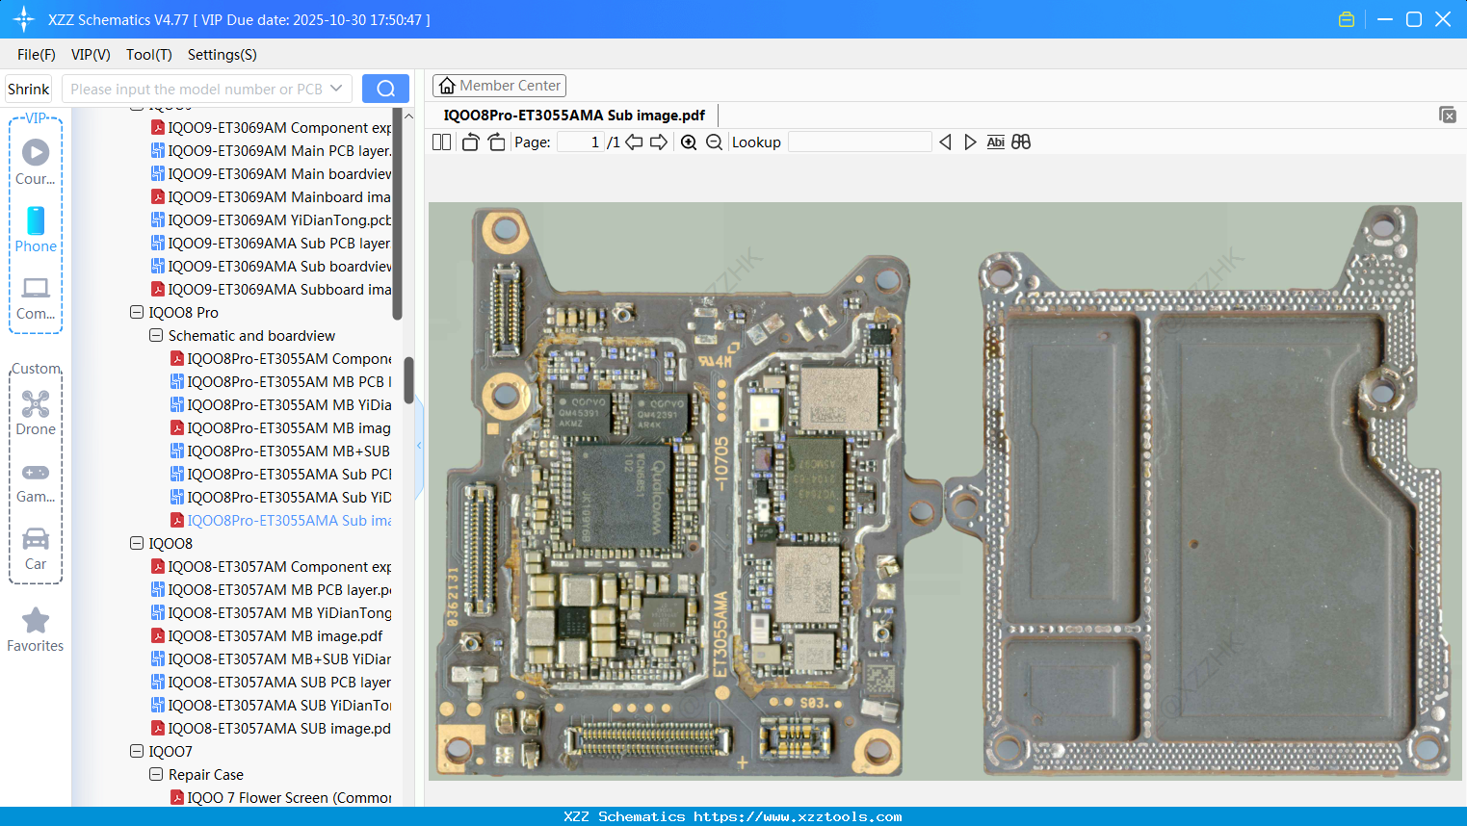This screenshot has width=1467, height=826.
Task: Collapse the IQOO7 Repair Case section
Action: [156, 774]
